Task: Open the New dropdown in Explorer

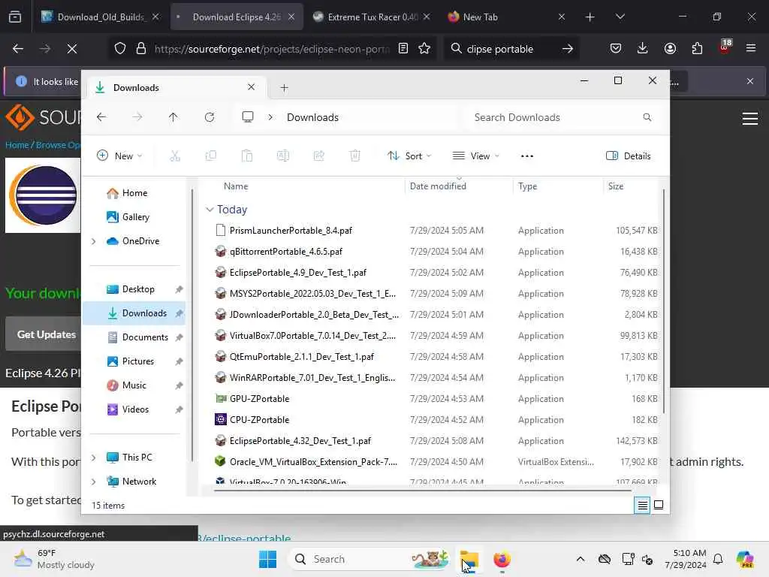Action: pos(119,156)
